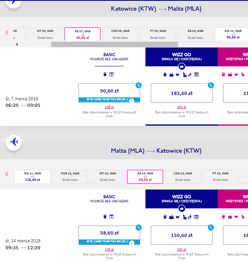This screenshot has height=262, width=248.
Task: Click the 109 zł non-member price link
Action: point(109,249)
